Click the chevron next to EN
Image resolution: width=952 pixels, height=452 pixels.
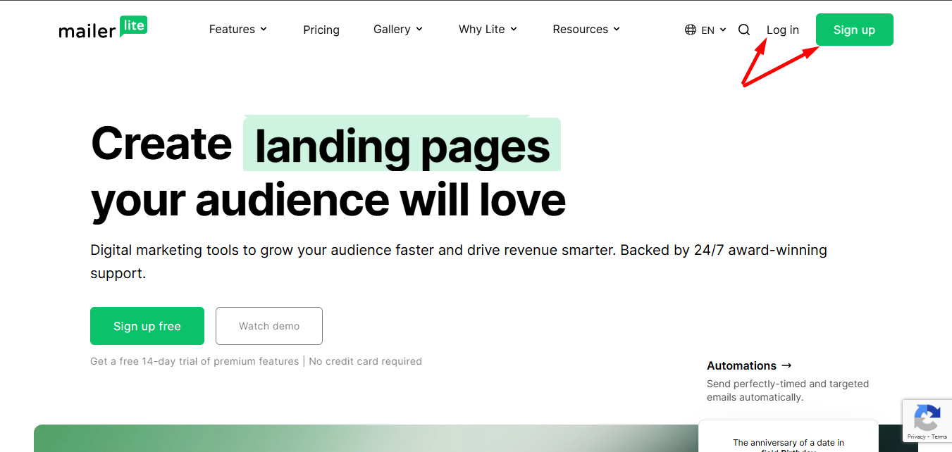point(723,30)
